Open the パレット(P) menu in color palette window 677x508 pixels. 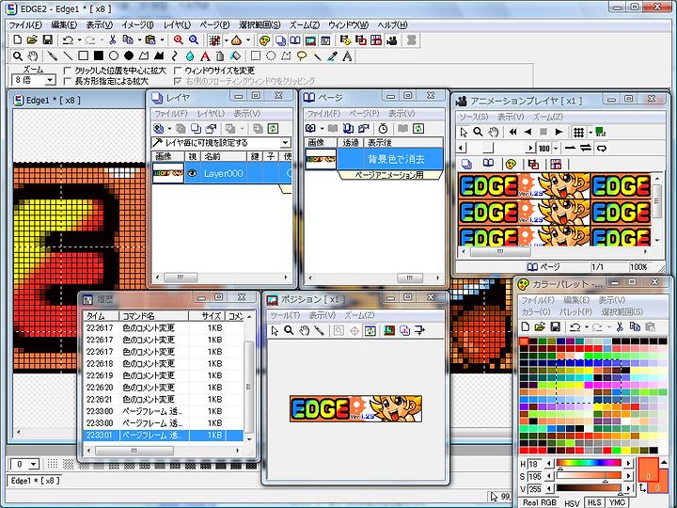click(575, 311)
